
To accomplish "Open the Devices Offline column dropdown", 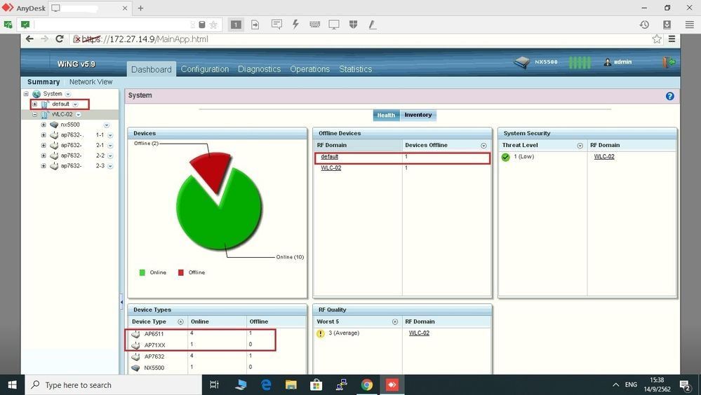I will coord(483,146).
